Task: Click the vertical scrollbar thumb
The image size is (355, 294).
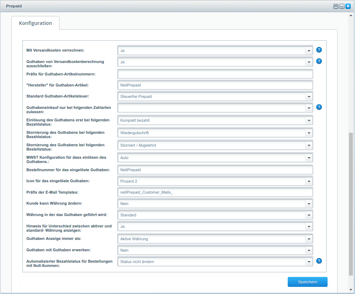Action: (x=351, y=203)
